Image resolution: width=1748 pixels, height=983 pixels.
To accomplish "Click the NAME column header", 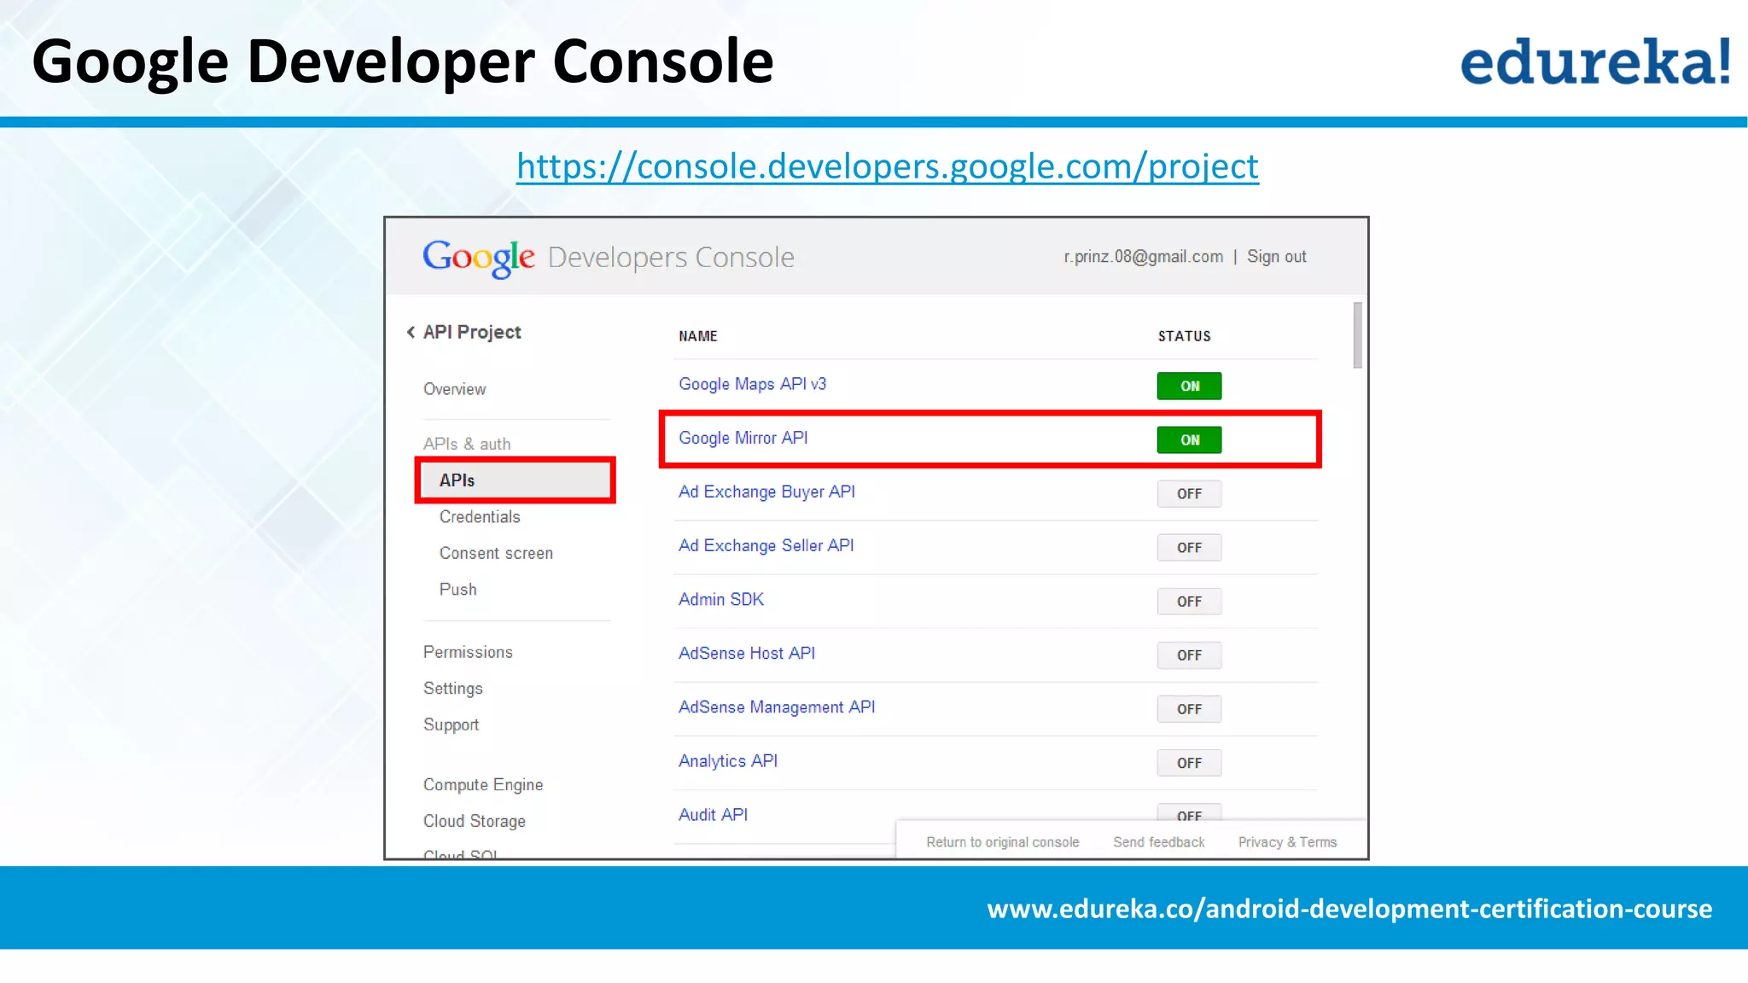I will [697, 336].
